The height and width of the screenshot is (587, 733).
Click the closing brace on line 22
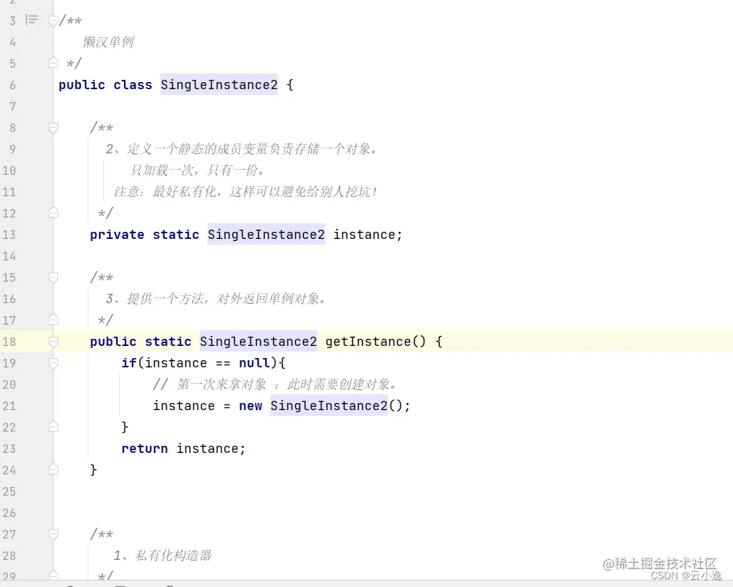click(x=125, y=427)
